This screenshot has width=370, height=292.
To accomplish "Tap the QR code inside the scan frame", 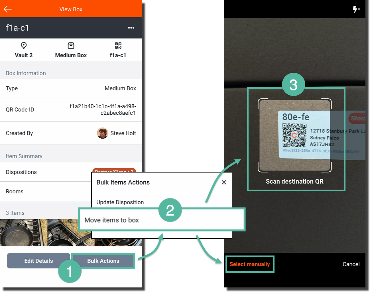I will [x=294, y=135].
